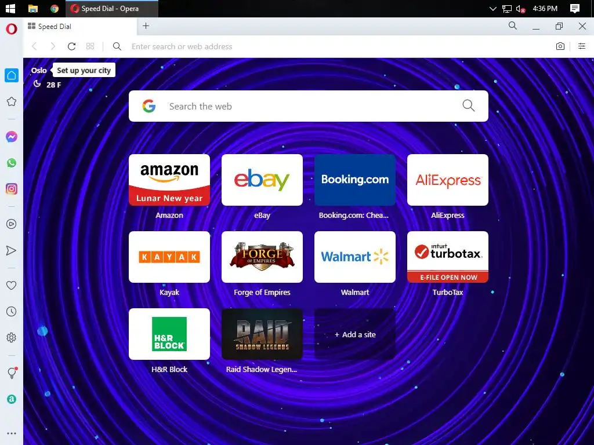Open the Snapshot camera tool

[x=560, y=46]
